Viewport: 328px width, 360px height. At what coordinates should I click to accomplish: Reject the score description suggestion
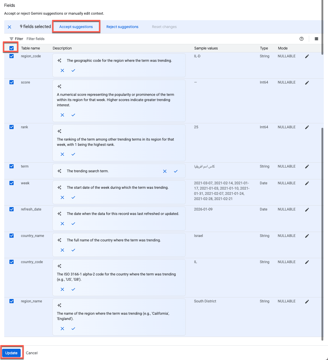coord(62,115)
